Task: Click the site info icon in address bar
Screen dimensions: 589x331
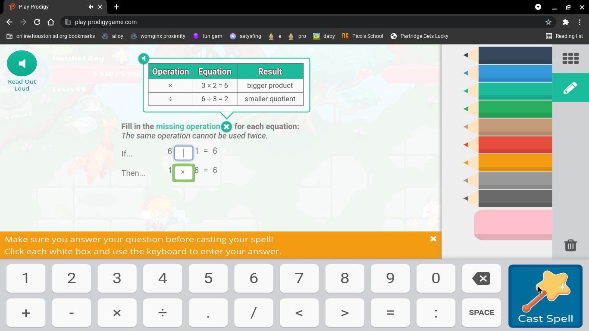Action: pyautogui.click(x=68, y=22)
